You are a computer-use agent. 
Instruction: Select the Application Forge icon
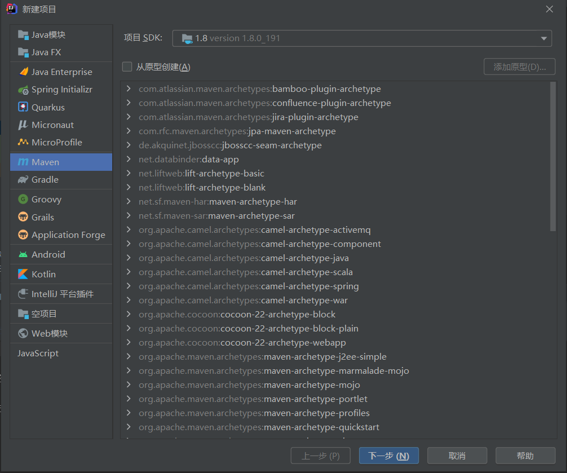coord(23,235)
